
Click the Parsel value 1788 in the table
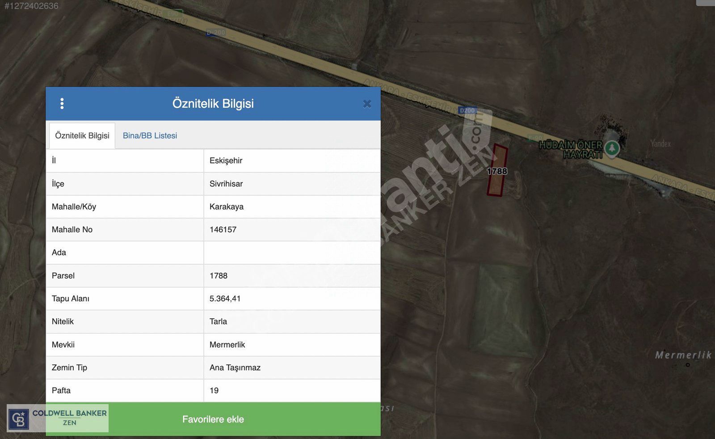[x=219, y=276]
